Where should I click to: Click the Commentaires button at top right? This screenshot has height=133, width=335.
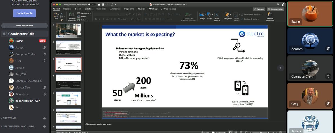point(275,9)
